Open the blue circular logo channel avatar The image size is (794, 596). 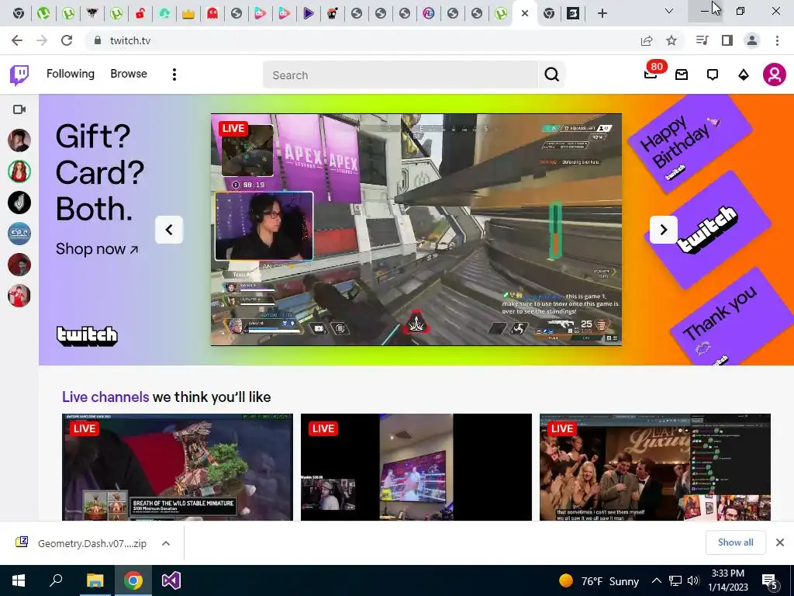point(19,234)
